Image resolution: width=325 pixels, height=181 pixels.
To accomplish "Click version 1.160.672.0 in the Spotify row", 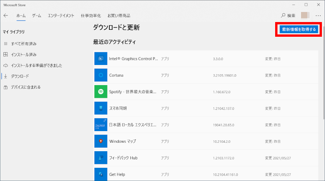I will [x=221, y=92].
